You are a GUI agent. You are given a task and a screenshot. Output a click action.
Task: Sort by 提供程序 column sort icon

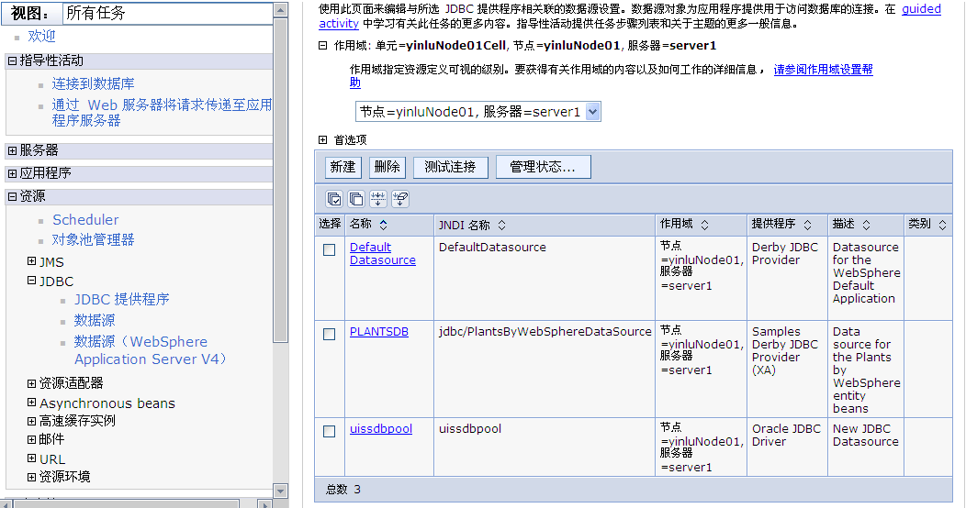pos(806,225)
